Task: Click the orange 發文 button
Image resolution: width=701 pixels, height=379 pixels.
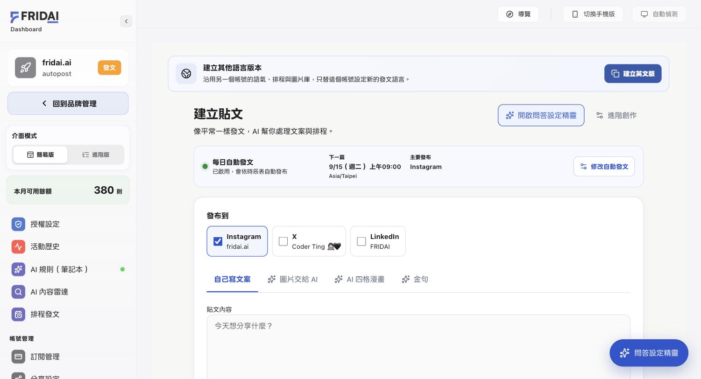Action: pos(109,68)
